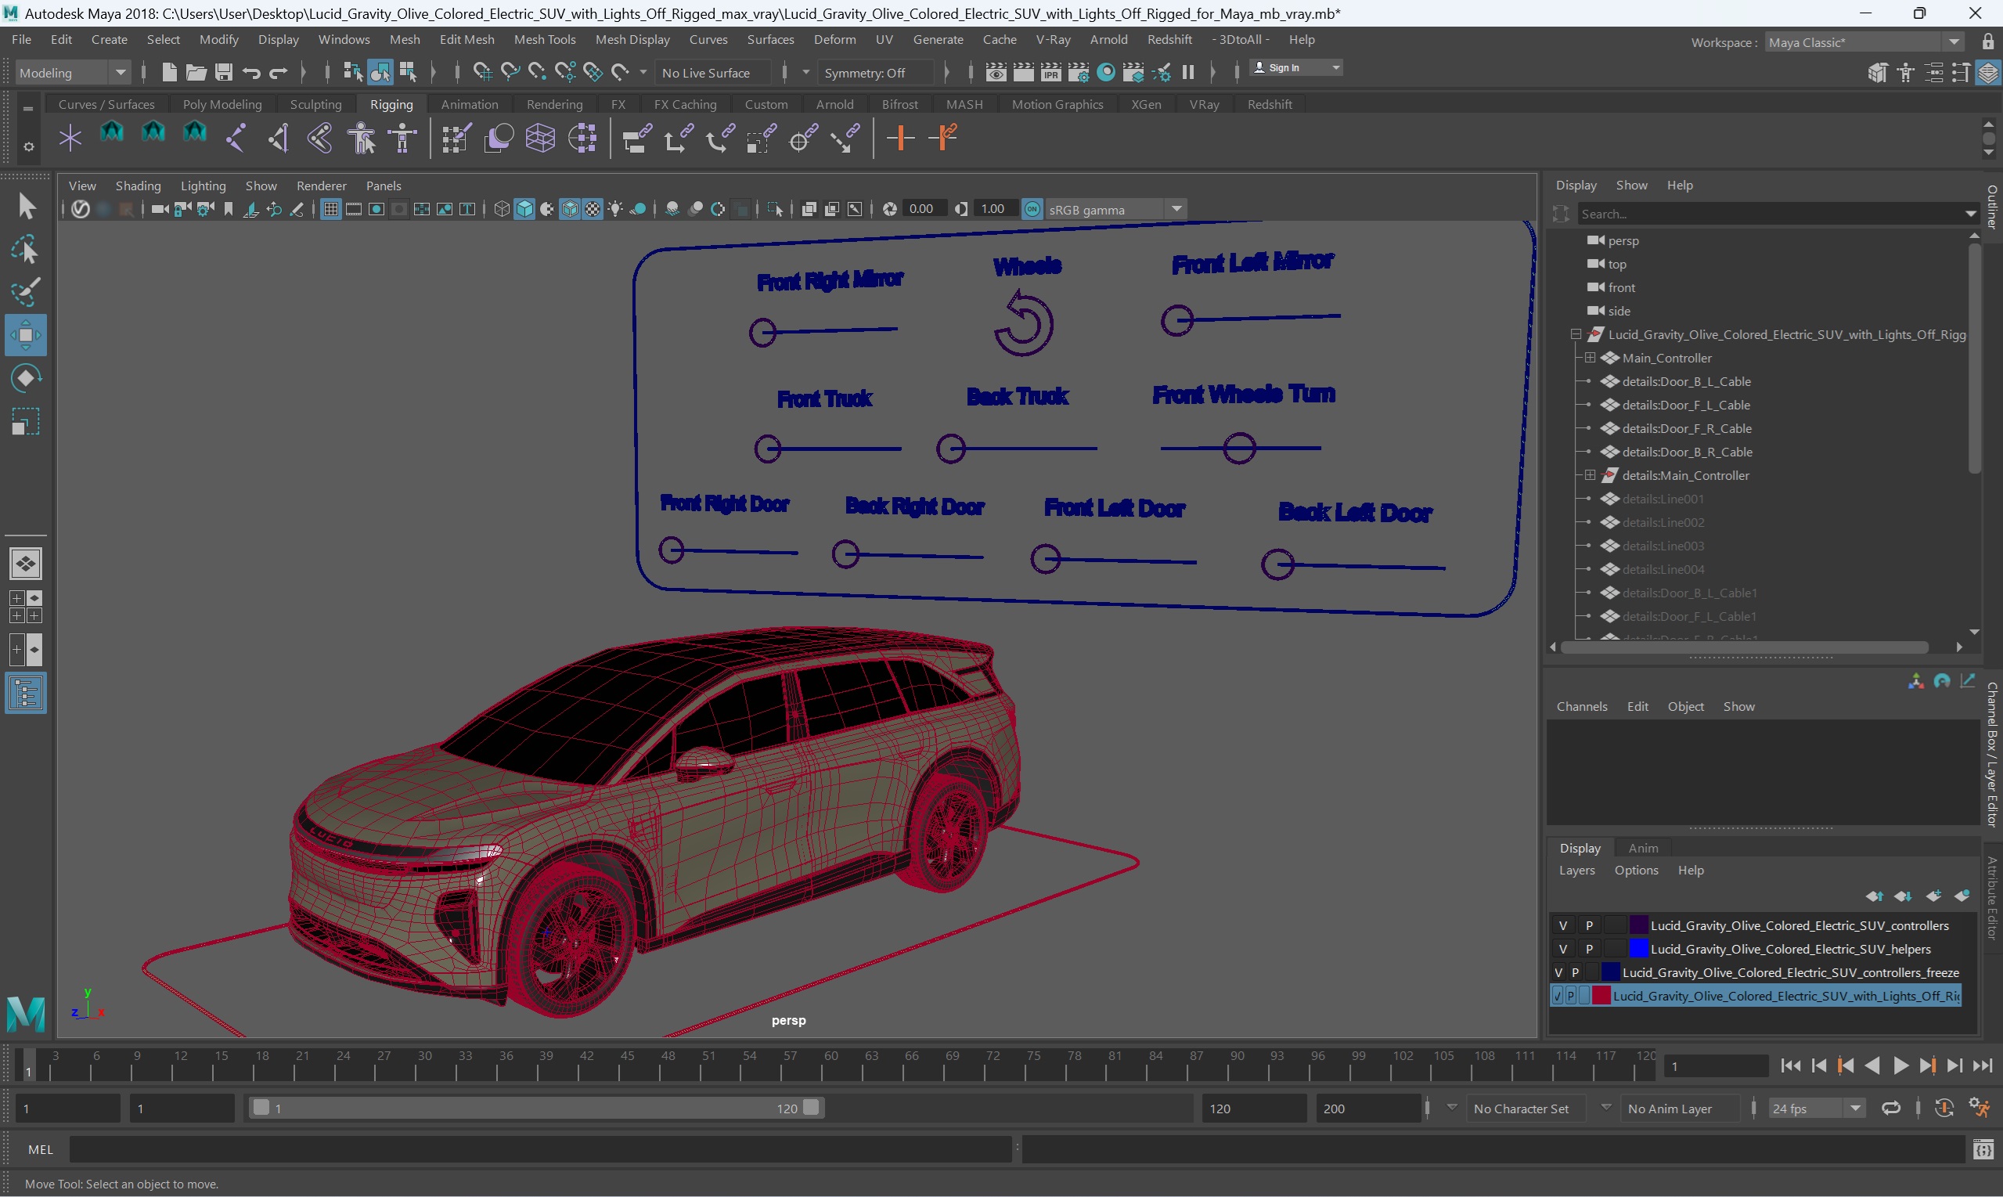Toggle the Auto Keyframe button
Screen dimensions: 2003x1197
tap(1944, 1109)
